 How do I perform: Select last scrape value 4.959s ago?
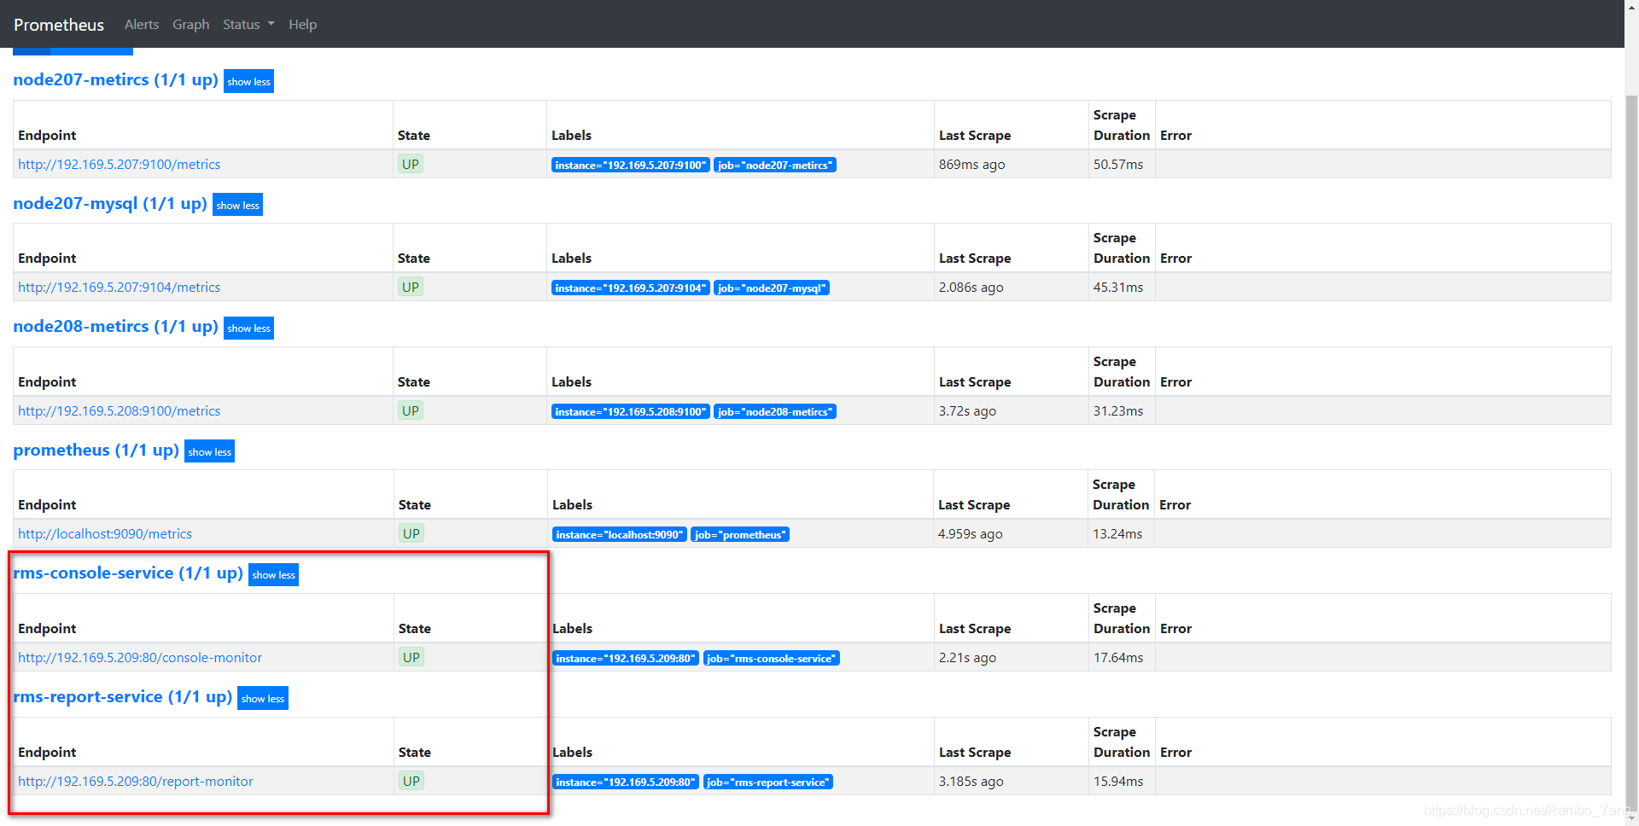971,534
